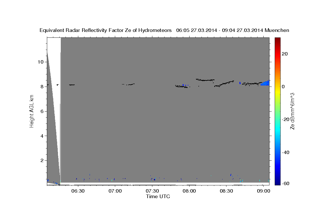Select the 'Time UTC' axis label
The image size is (333, 222).
[x=158, y=196]
